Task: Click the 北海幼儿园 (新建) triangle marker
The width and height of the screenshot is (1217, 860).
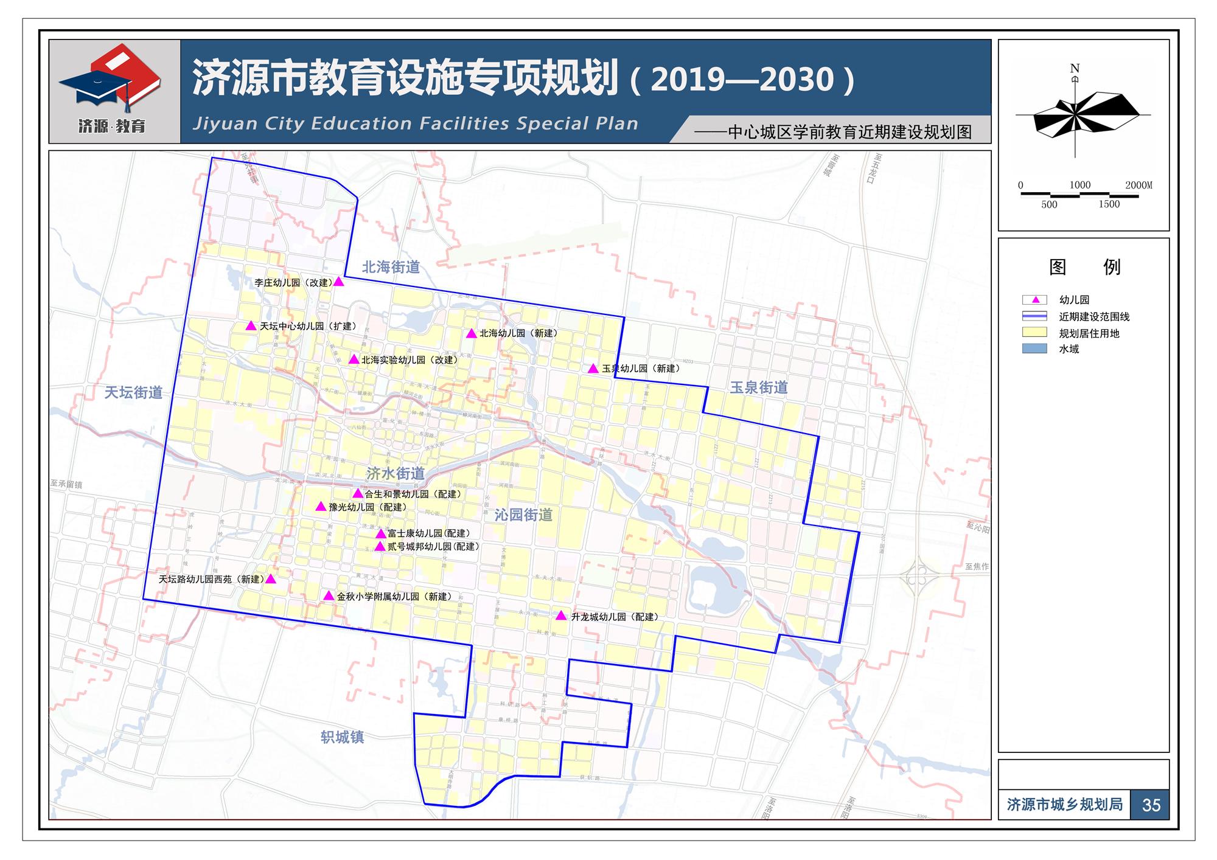Action: [471, 333]
